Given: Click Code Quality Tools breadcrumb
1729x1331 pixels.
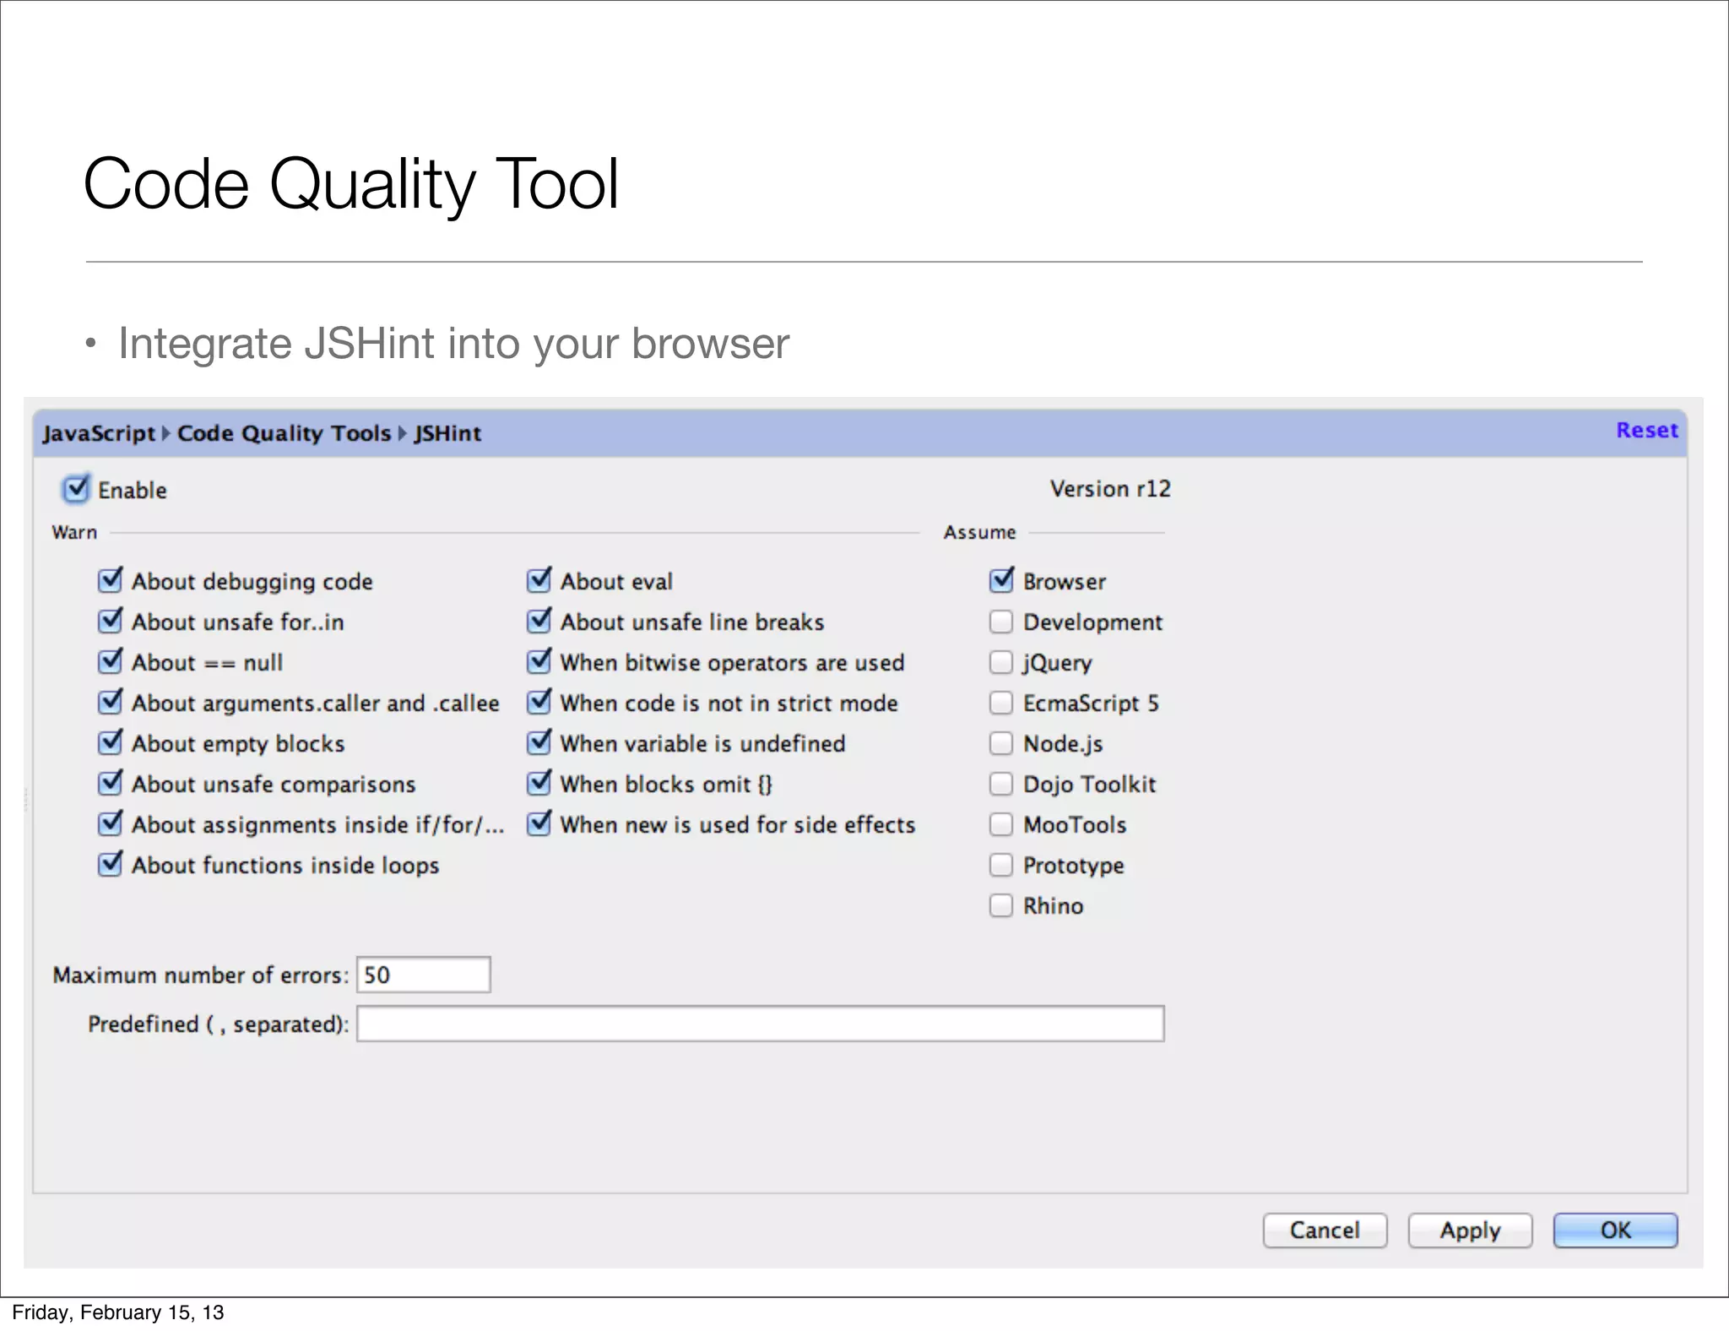Looking at the screenshot, I should coord(285,433).
